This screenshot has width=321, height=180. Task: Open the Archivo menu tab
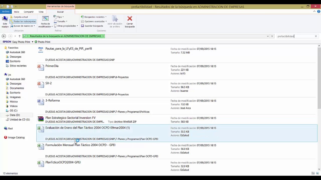click(6, 11)
